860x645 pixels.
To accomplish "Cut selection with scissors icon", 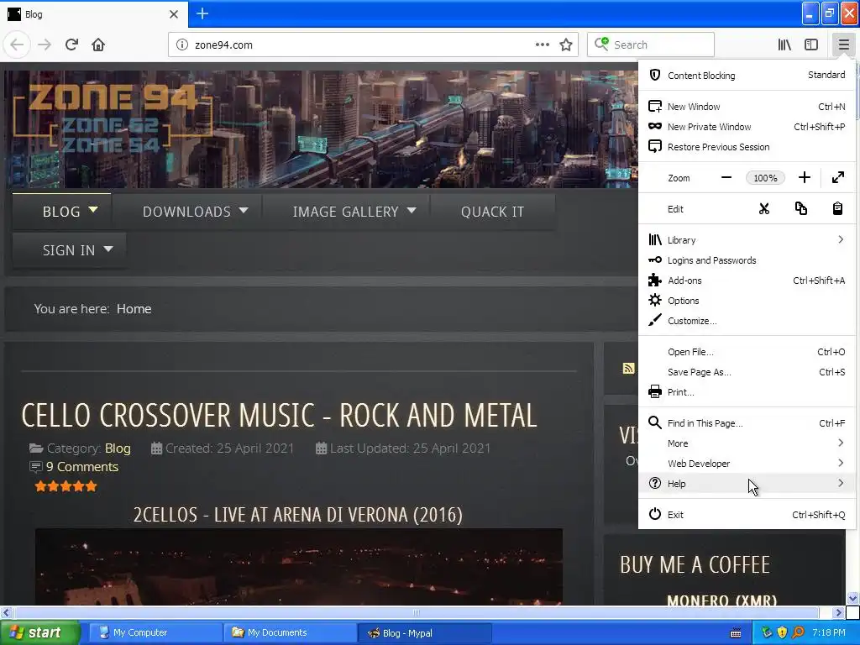I will (764, 209).
